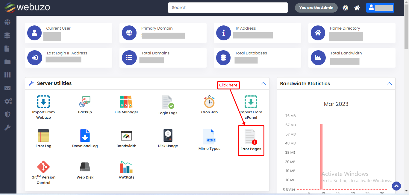Click the Search input field
409x195 pixels.
point(228,8)
